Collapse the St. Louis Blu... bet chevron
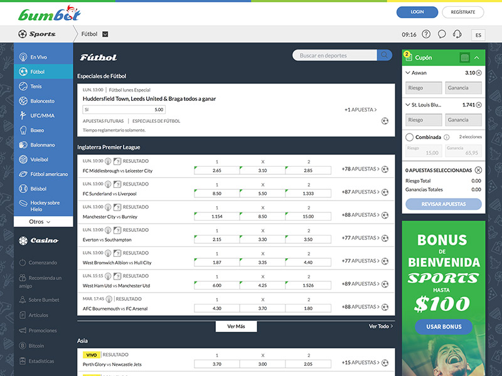The height and width of the screenshot is (376, 502). pos(407,105)
